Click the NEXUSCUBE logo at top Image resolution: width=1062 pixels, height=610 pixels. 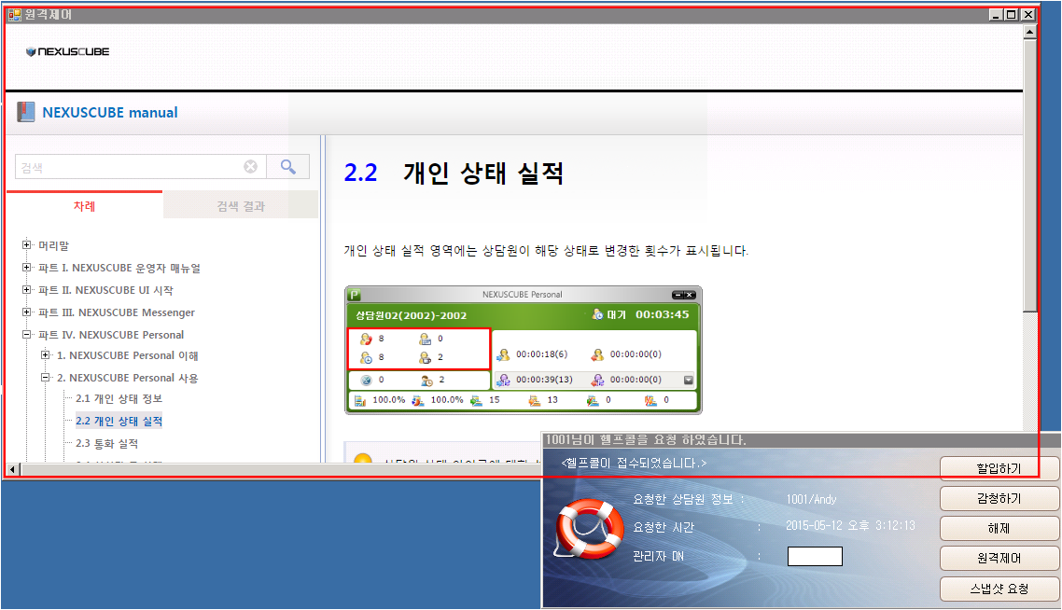tap(67, 51)
